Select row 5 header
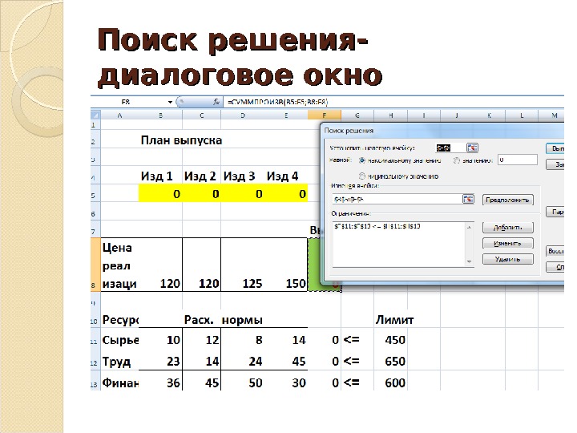 tap(95, 193)
